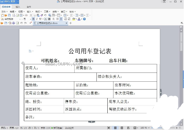The image size is (184, 130).
Task: Click vertical scrollbar thumb
Action: tap(181, 41)
